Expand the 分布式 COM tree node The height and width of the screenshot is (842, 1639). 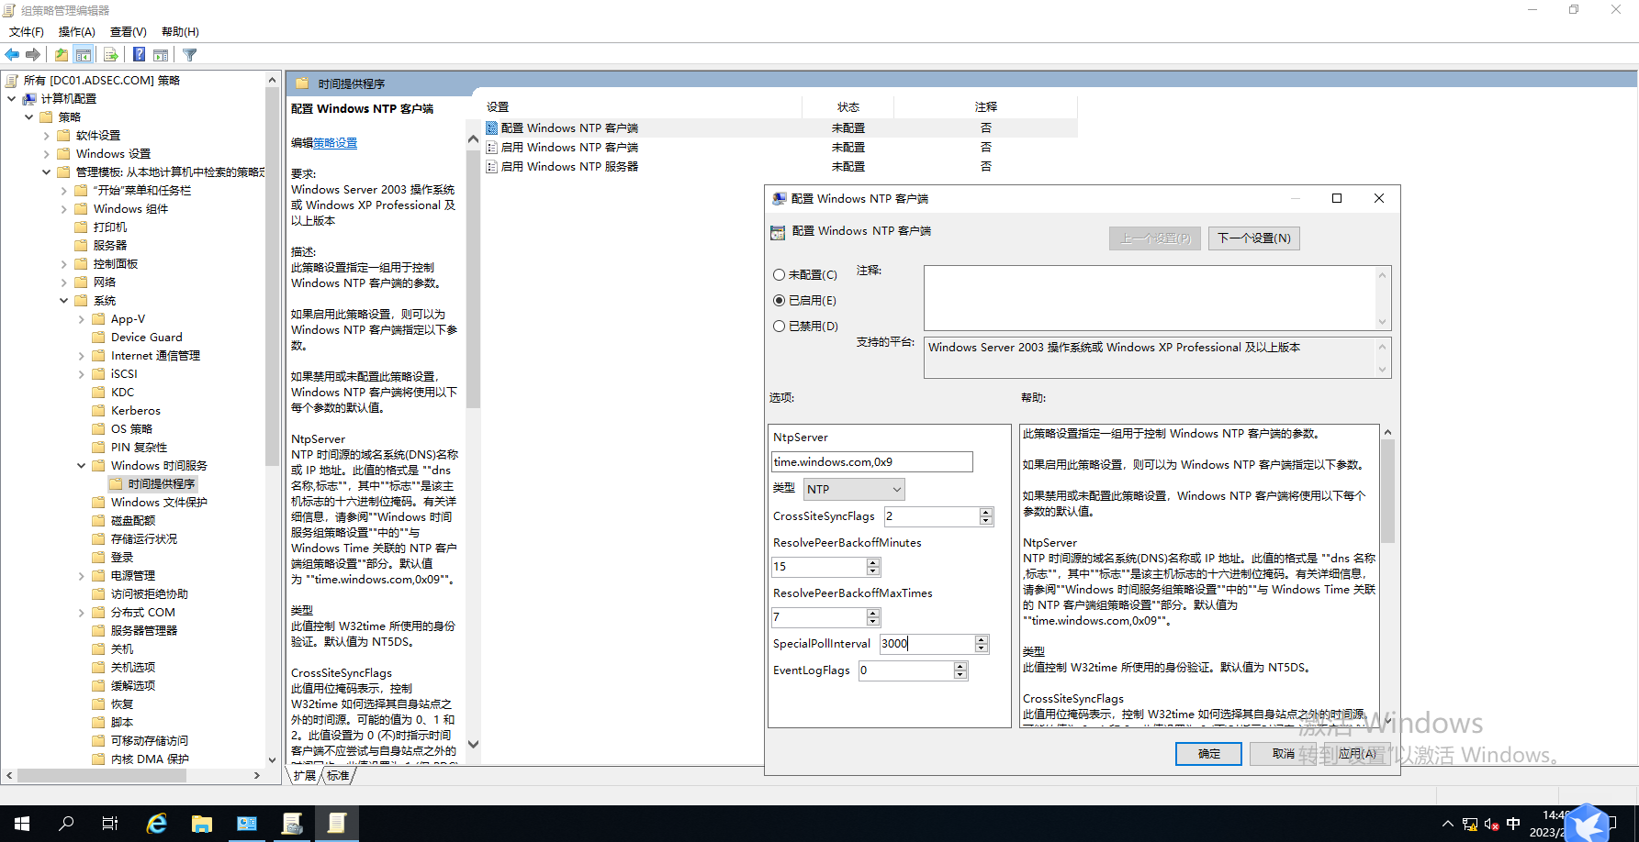tap(82, 613)
